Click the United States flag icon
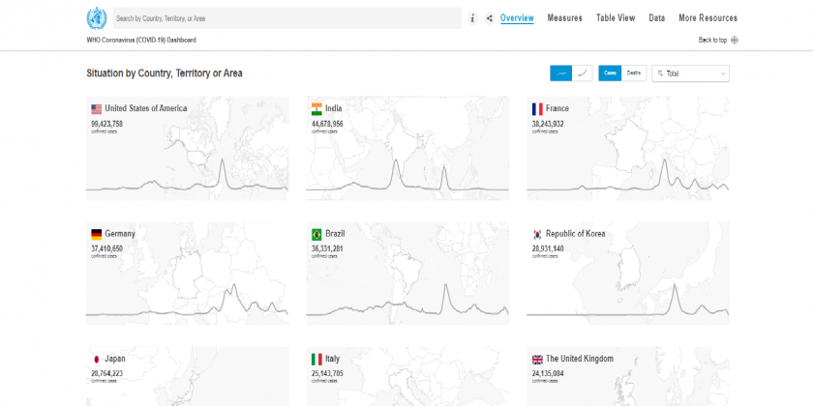Image resolution: width=813 pixels, height=406 pixels. pyautogui.click(x=96, y=109)
